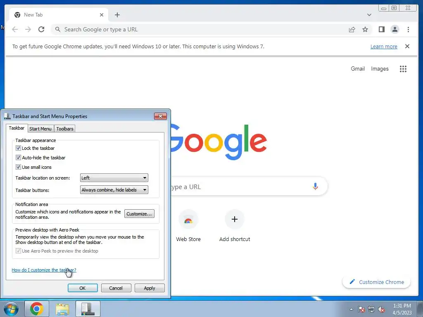
Task: Click the Use Aero Peek checkbox
Action: (18, 251)
